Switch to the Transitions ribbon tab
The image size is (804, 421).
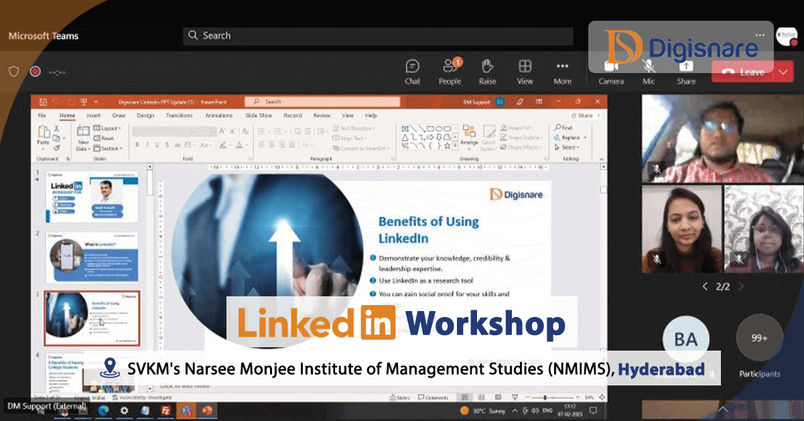coord(179,115)
